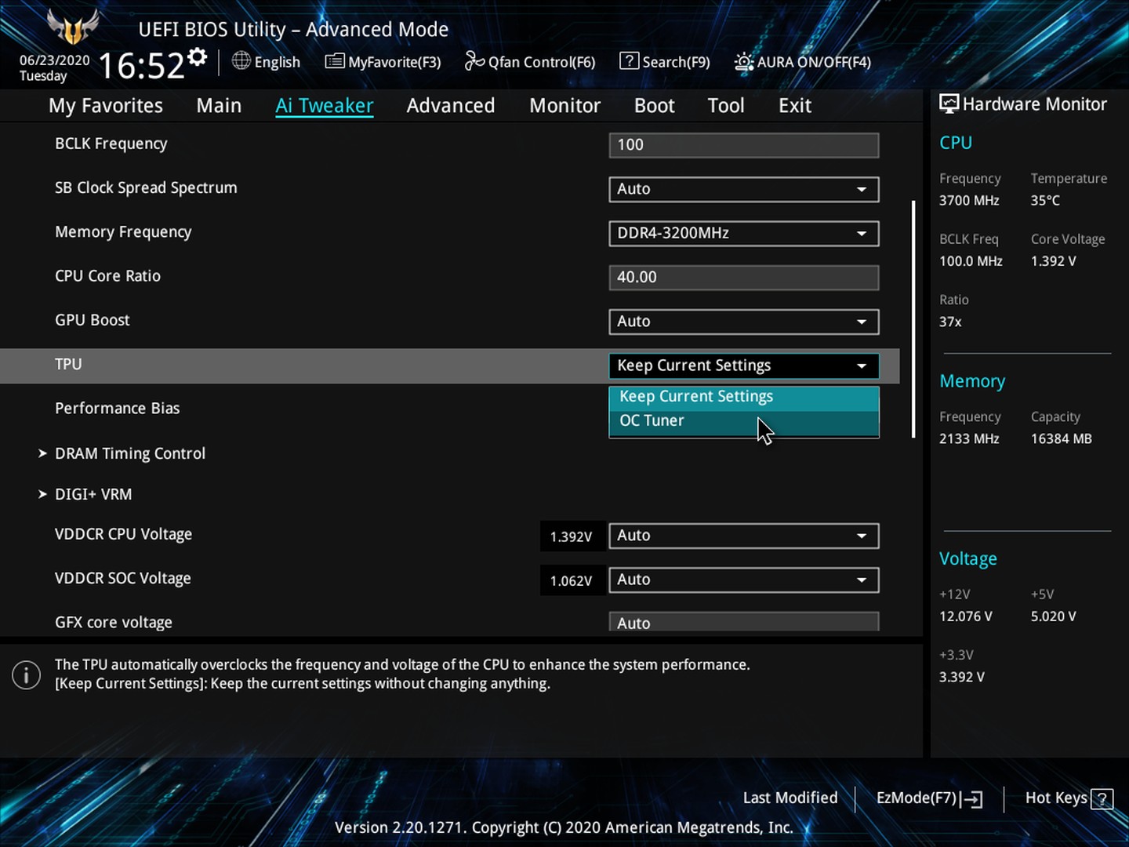Click the settings list scrollbar
Image resolution: width=1129 pixels, height=847 pixels.
coord(913,319)
